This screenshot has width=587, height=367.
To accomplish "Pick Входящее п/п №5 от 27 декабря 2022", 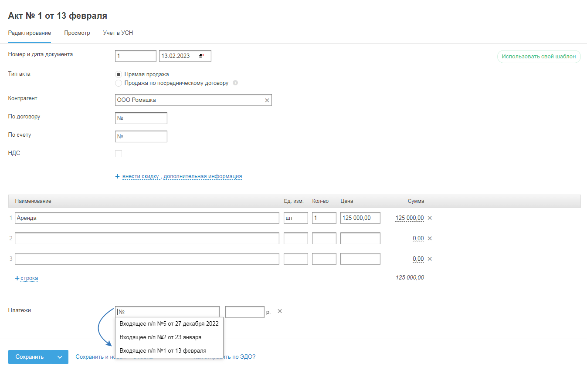I will [x=169, y=324].
